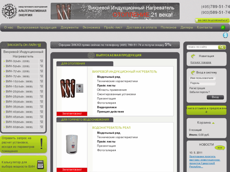The height and width of the screenshot is (172, 230).
Task: Click the arrow icon beside Вход в систему
Action: pyautogui.click(x=193, y=73)
